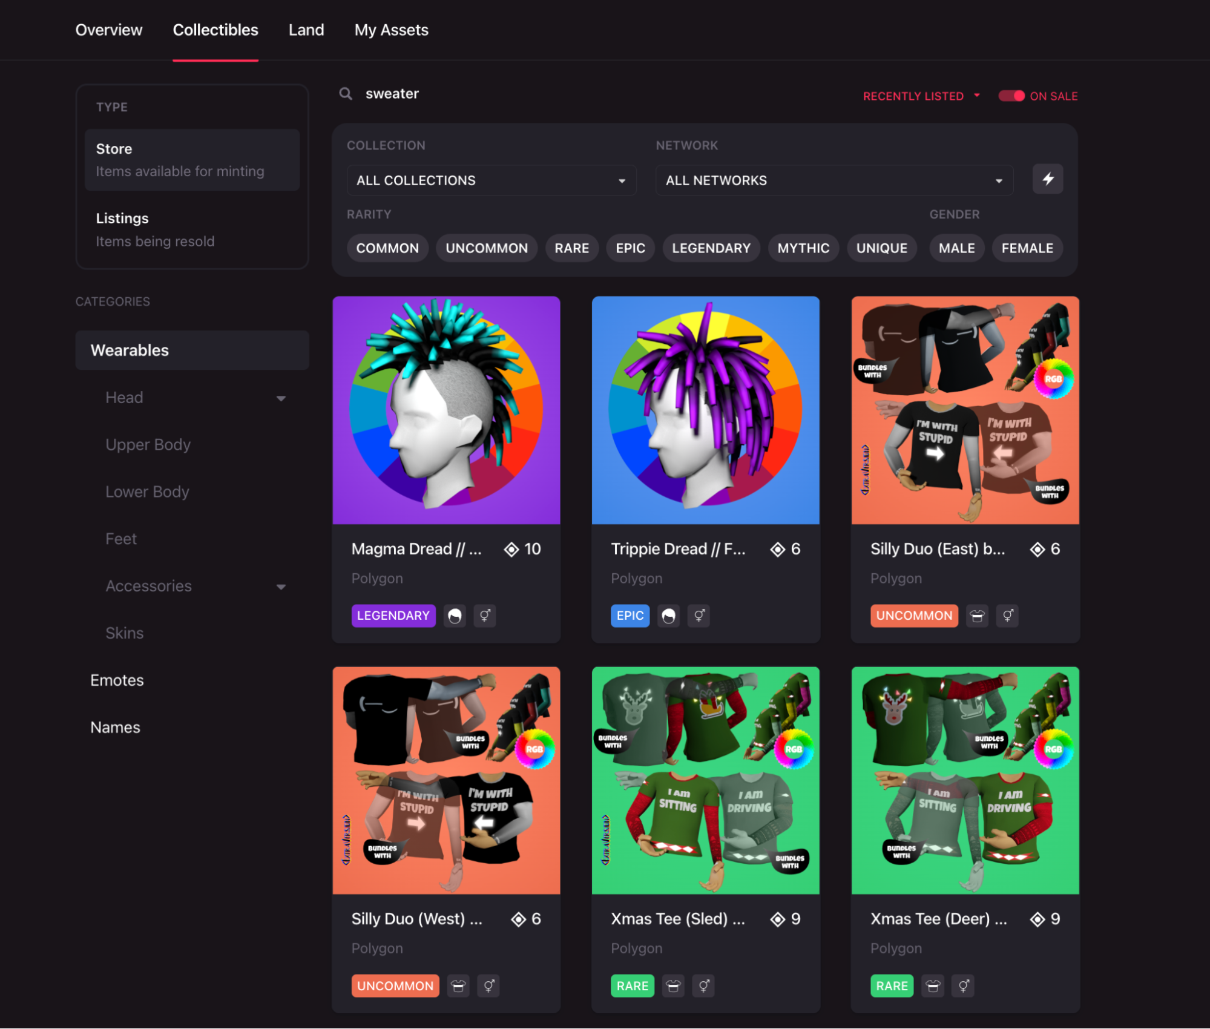The height and width of the screenshot is (1029, 1210).
Task: Click the EPIC badge on Trippie Dread
Action: [x=630, y=616]
